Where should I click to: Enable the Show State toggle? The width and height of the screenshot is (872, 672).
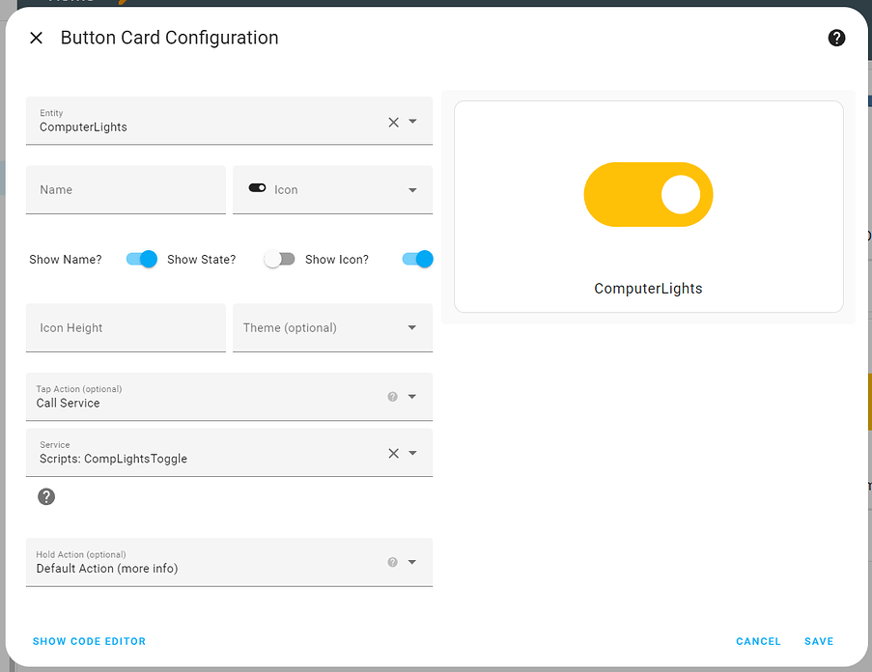[279, 259]
